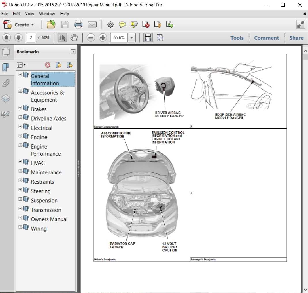Click the zoom percentage field

(119, 37)
